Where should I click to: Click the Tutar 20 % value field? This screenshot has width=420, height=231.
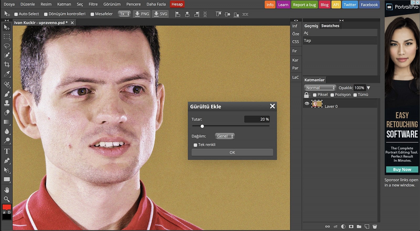257,119
